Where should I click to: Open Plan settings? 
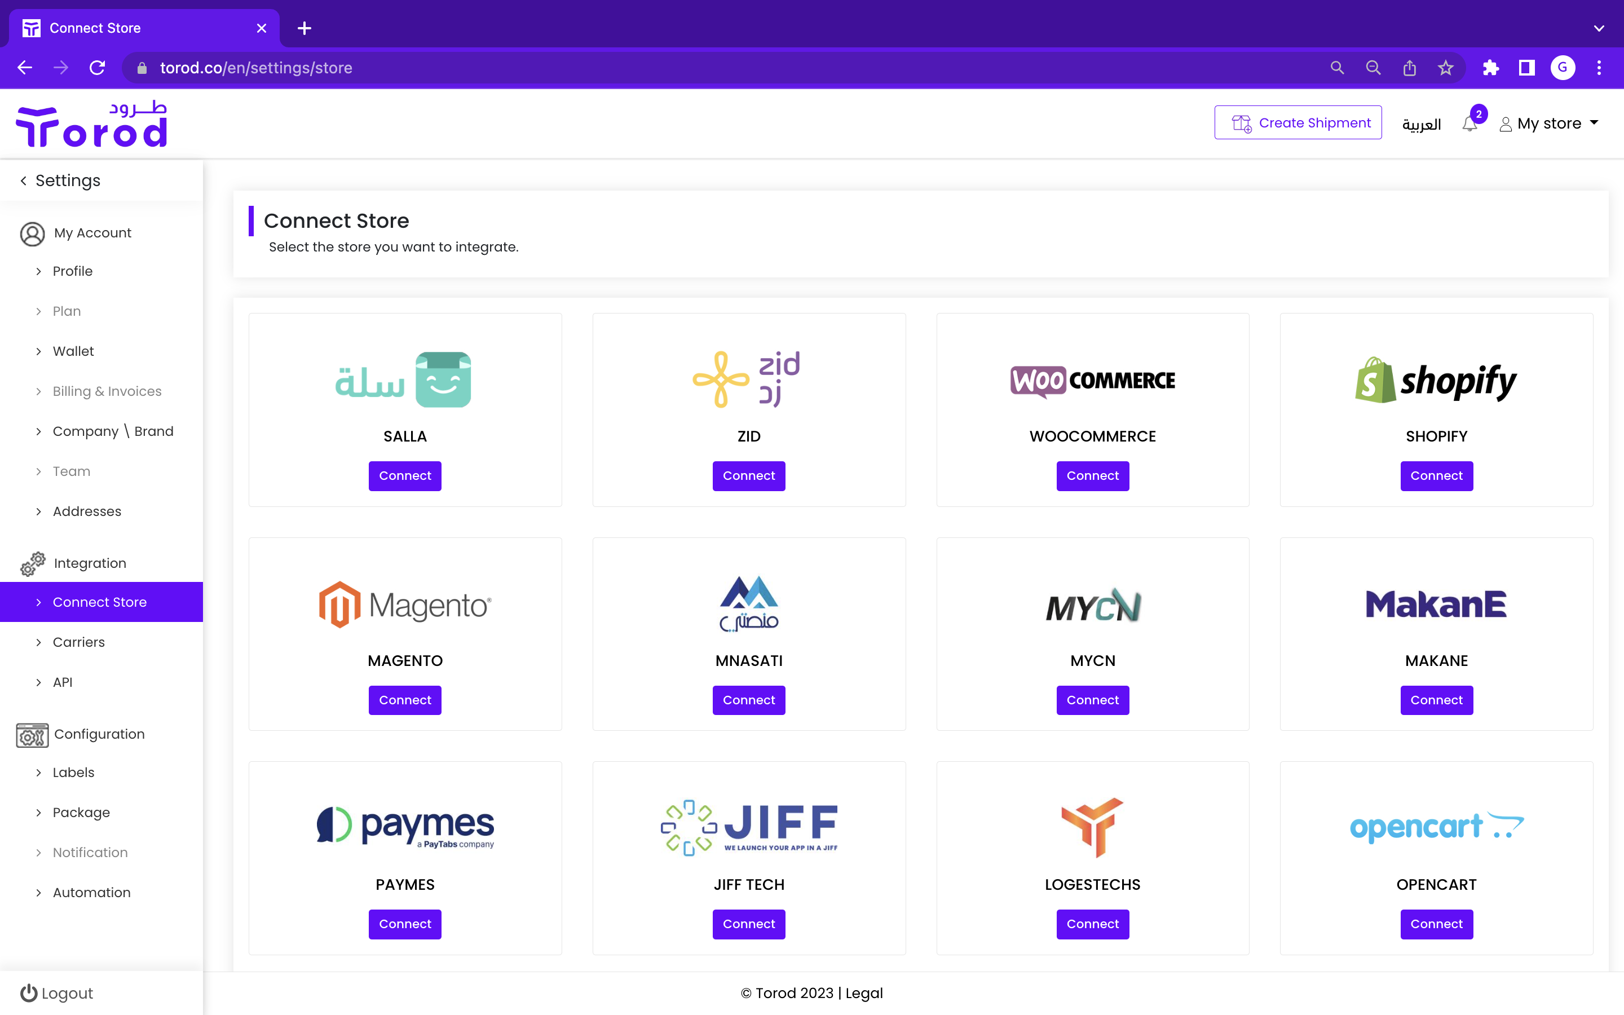tap(67, 311)
